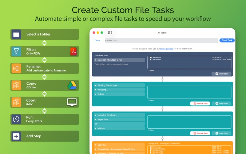
Task: Click the Copy iMac documents icon
Action: coord(16,102)
